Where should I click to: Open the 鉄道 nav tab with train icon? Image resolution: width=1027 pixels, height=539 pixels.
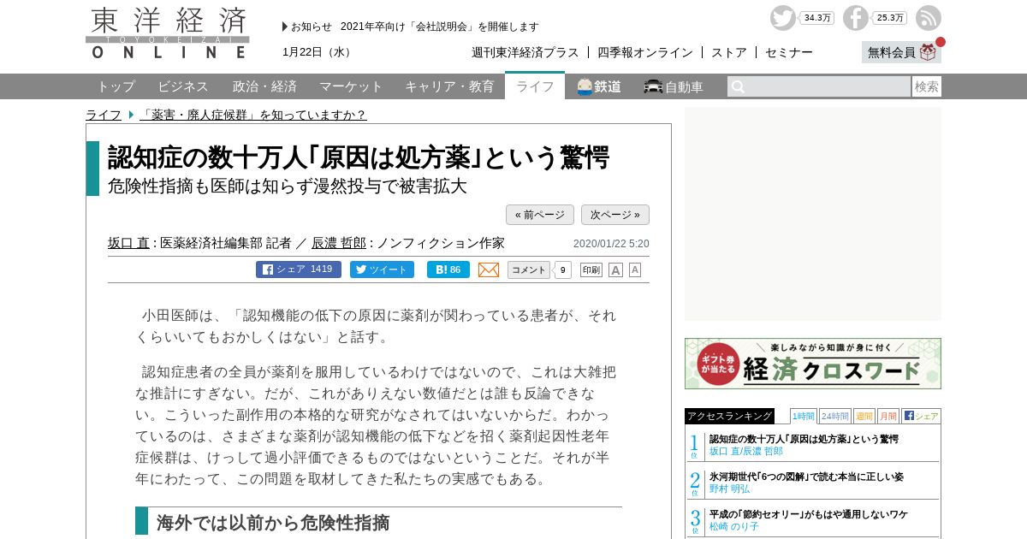pos(599,86)
